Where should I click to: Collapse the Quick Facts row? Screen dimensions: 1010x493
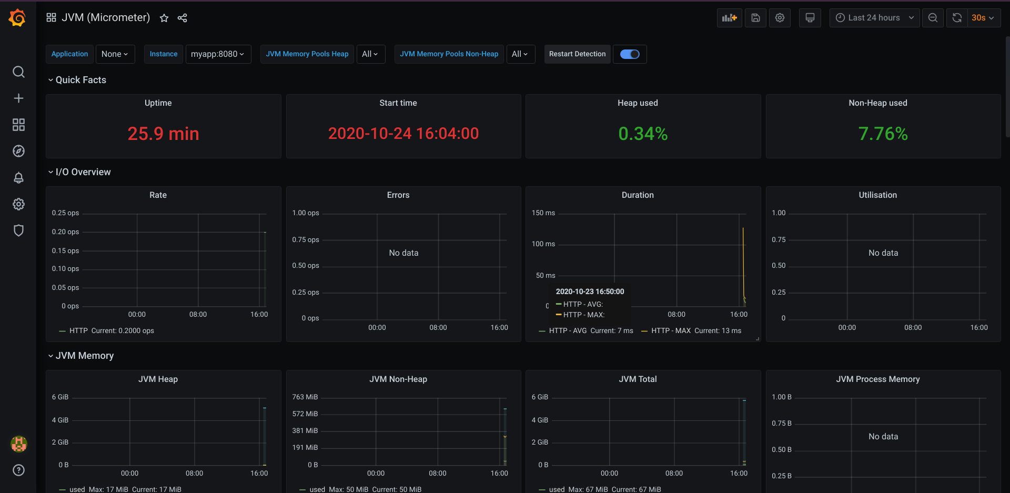pyautogui.click(x=77, y=80)
